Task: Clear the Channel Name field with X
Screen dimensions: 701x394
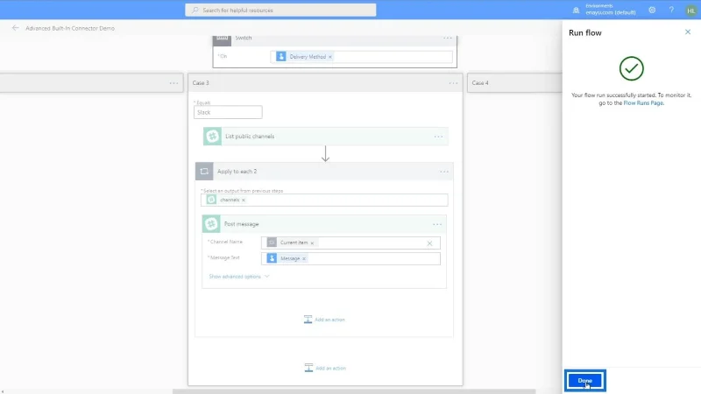Action: click(429, 243)
